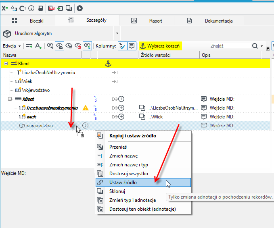Toggle the comment column button
Screen dimensions: 274x228
tap(132, 46)
